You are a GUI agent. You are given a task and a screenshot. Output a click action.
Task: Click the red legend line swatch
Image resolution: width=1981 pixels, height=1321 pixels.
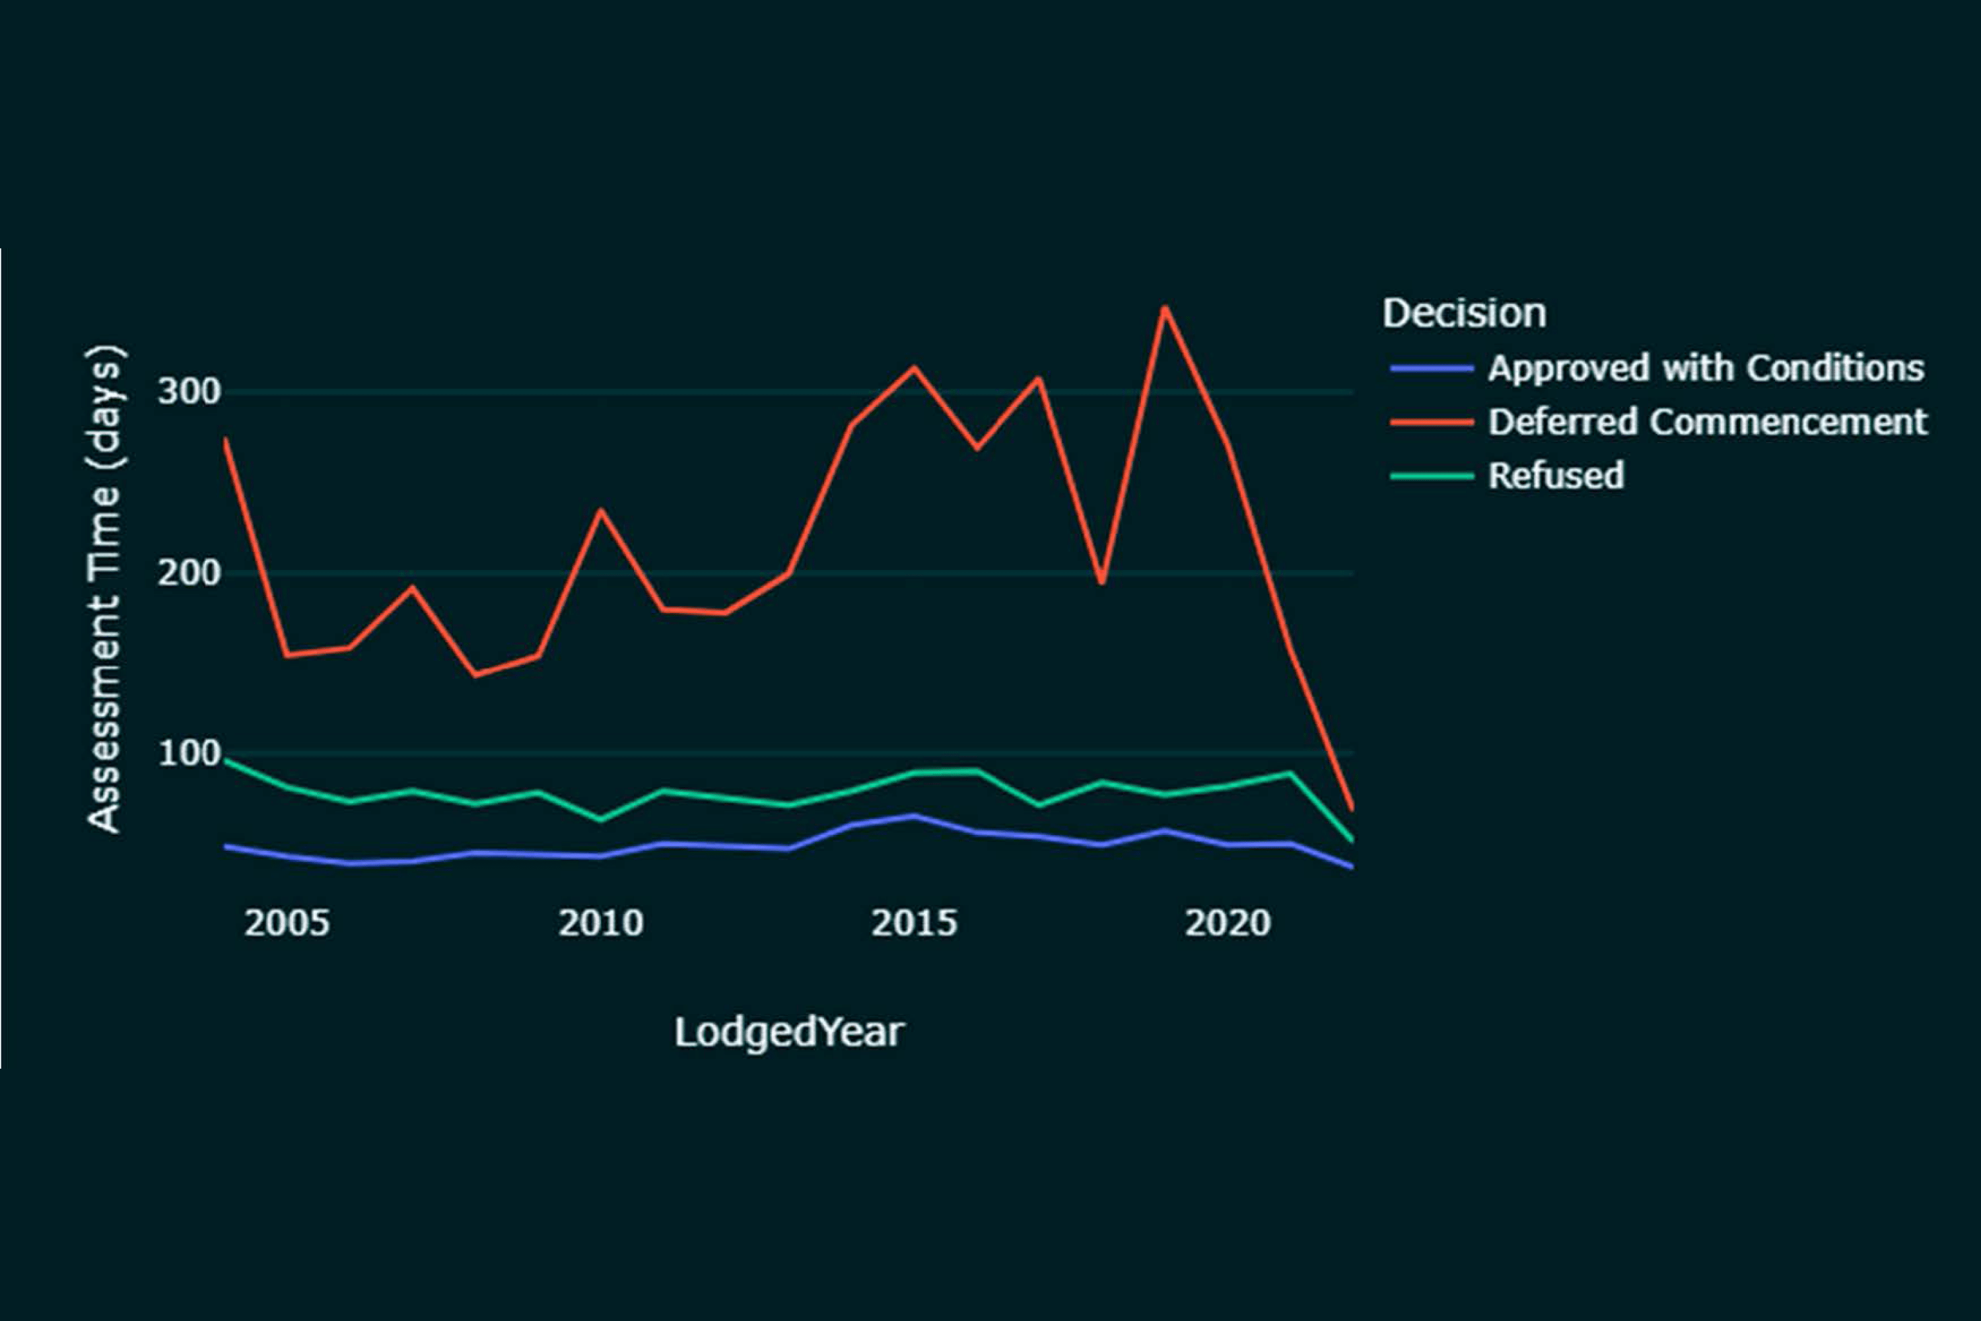pyautogui.click(x=1431, y=423)
